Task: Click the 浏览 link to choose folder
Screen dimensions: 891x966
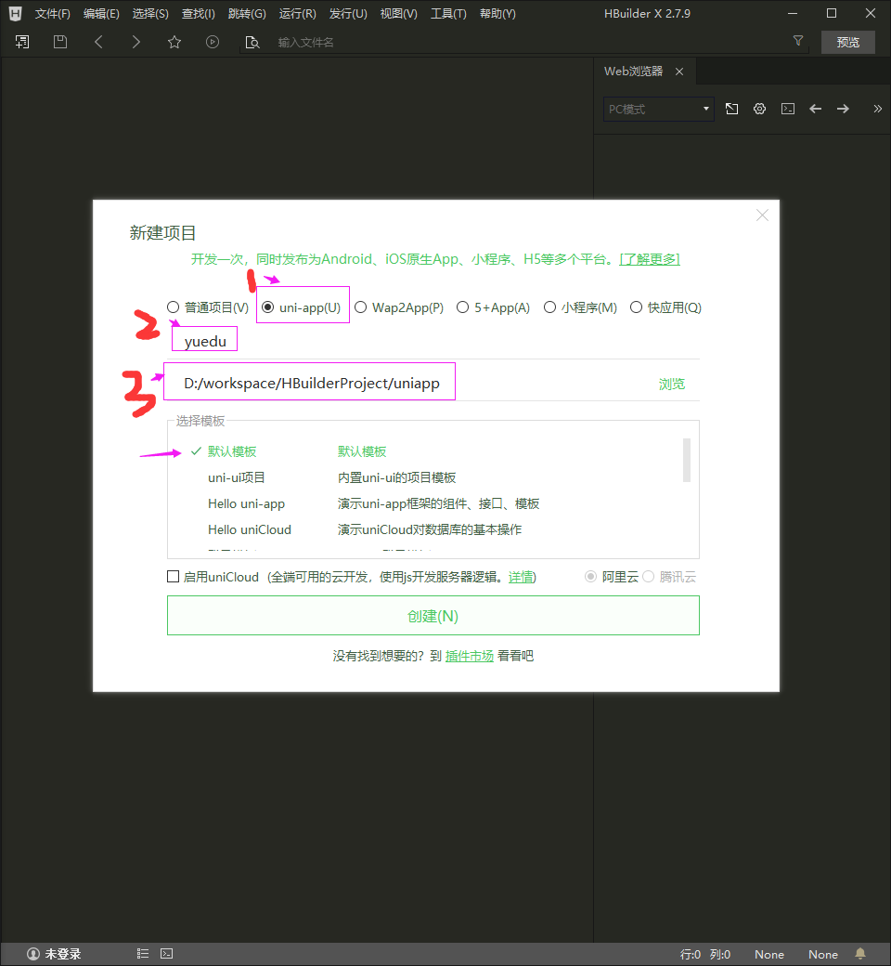Action: pos(671,384)
